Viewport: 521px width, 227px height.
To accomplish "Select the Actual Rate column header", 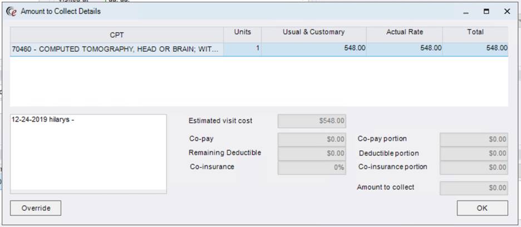I will [405, 33].
